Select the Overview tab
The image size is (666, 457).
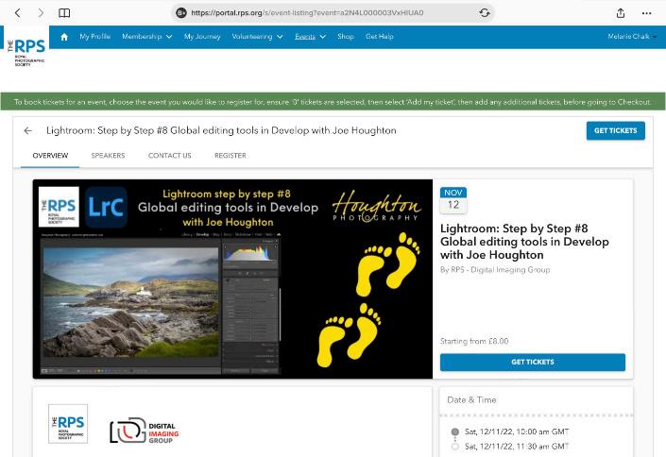[x=50, y=156]
